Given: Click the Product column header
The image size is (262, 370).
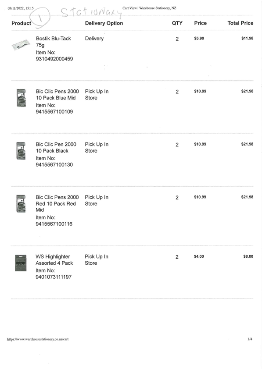Looking at the screenshot, I should [21, 23].
